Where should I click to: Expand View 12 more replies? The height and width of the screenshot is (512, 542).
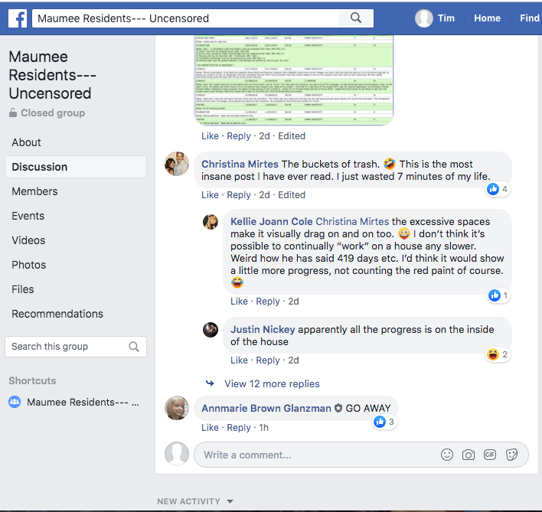click(x=272, y=384)
